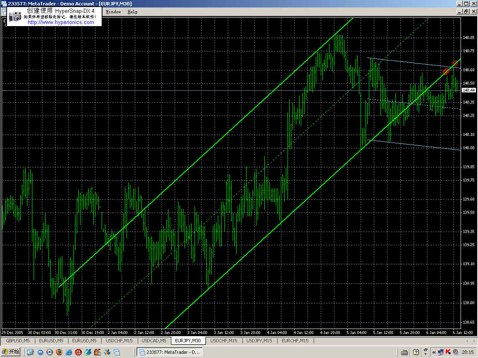Click the 140.85 price scale label
This screenshot has width=478, height=358.
468,38
